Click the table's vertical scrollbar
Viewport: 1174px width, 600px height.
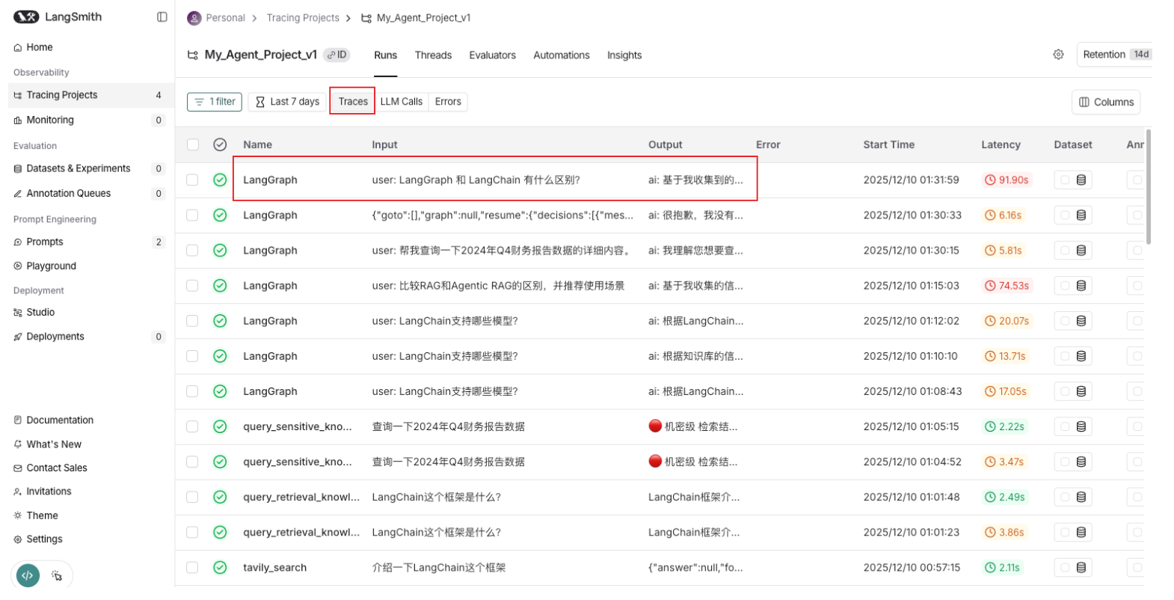[x=1148, y=187]
